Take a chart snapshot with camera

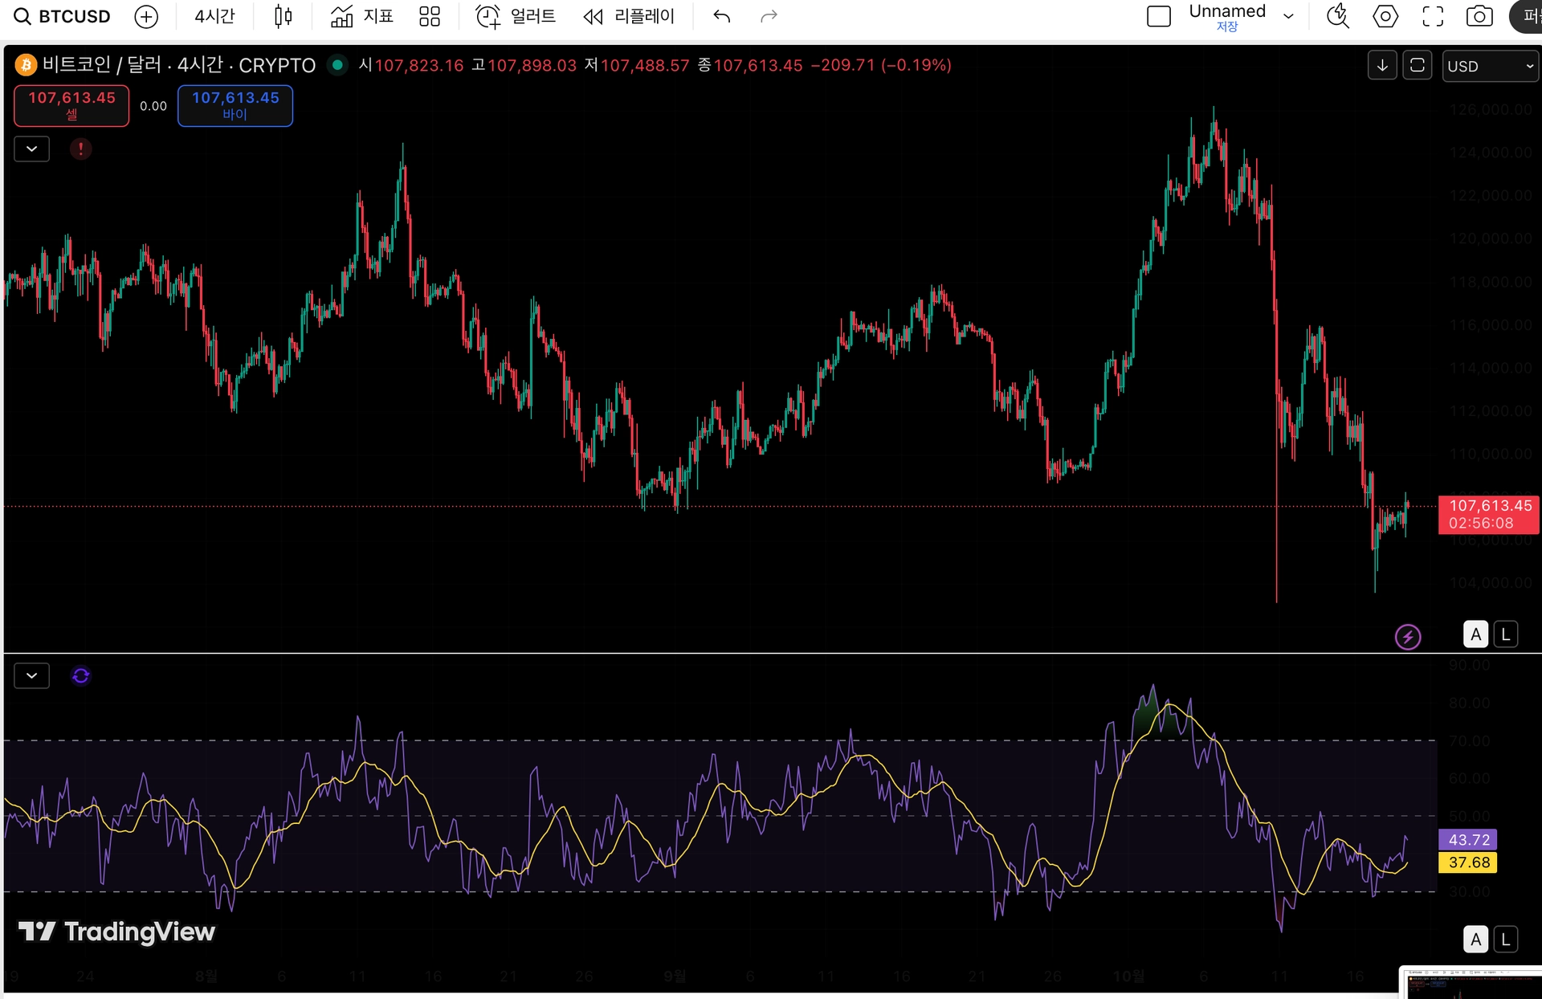click(1479, 16)
